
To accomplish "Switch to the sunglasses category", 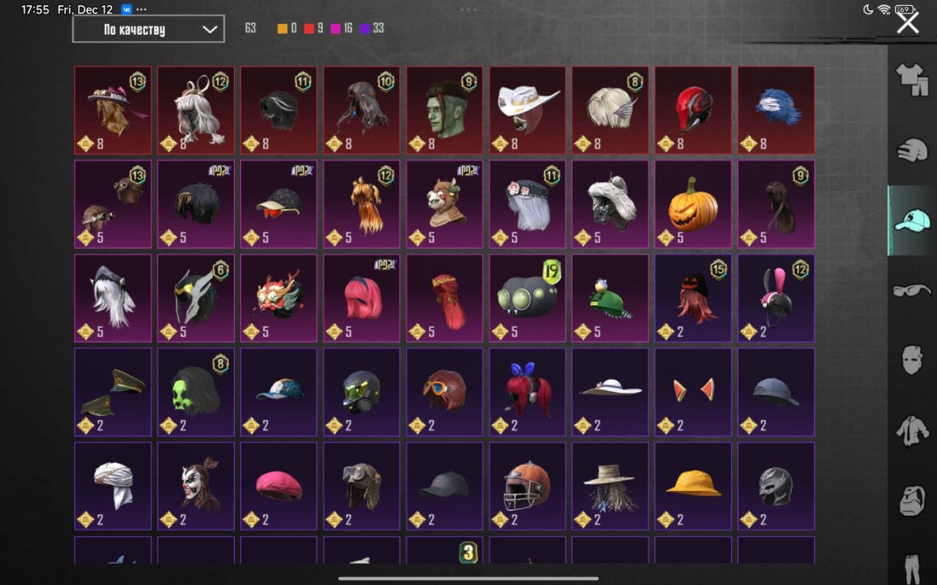I will [x=912, y=290].
